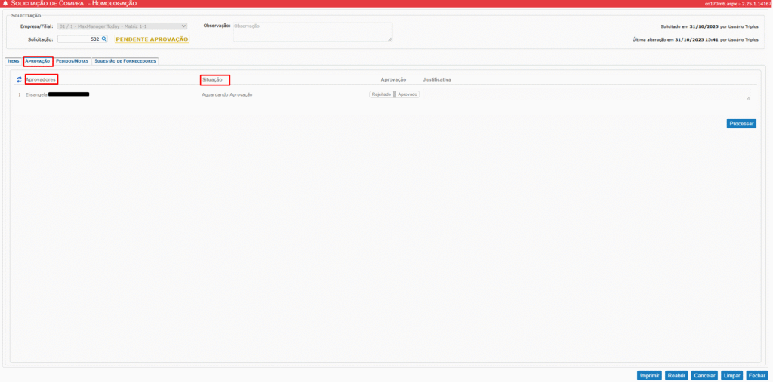Click the Imprimir button
The height and width of the screenshot is (382, 773).
tap(649, 375)
